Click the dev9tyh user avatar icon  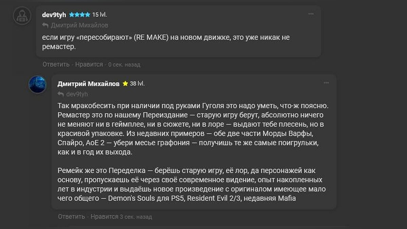click(22, 16)
